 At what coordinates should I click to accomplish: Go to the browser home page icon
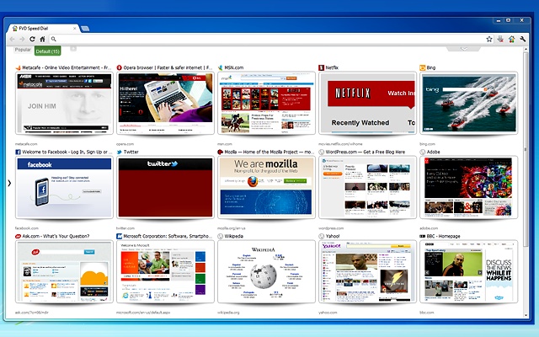tap(42, 39)
